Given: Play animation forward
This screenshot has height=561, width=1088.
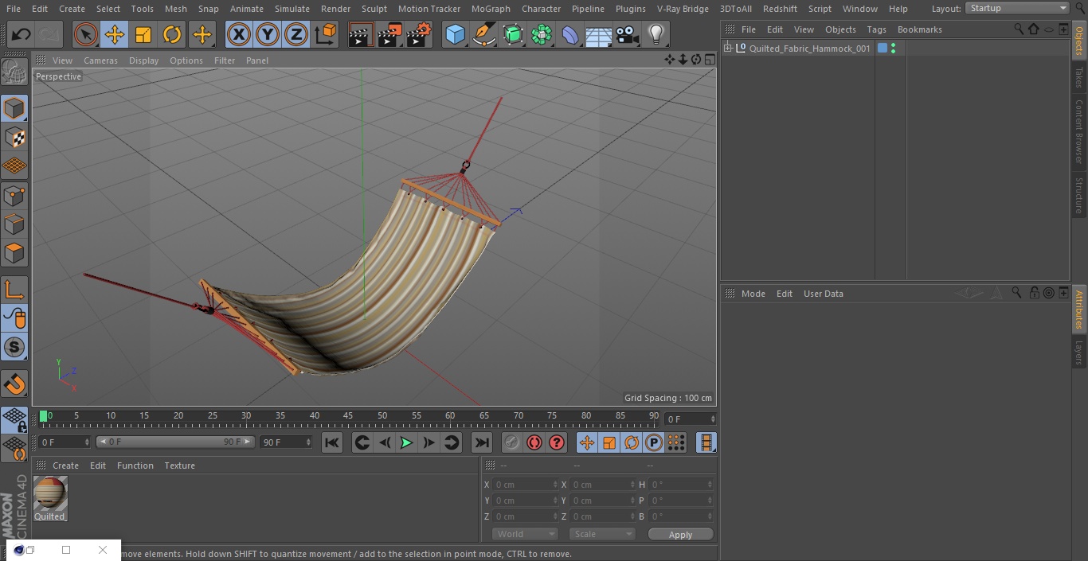Looking at the screenshot, I should [406, 442].
